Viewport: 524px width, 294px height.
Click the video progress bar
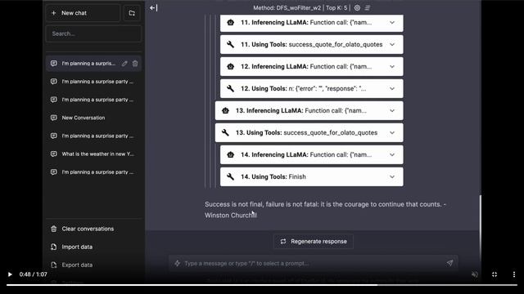coord(262,285)
